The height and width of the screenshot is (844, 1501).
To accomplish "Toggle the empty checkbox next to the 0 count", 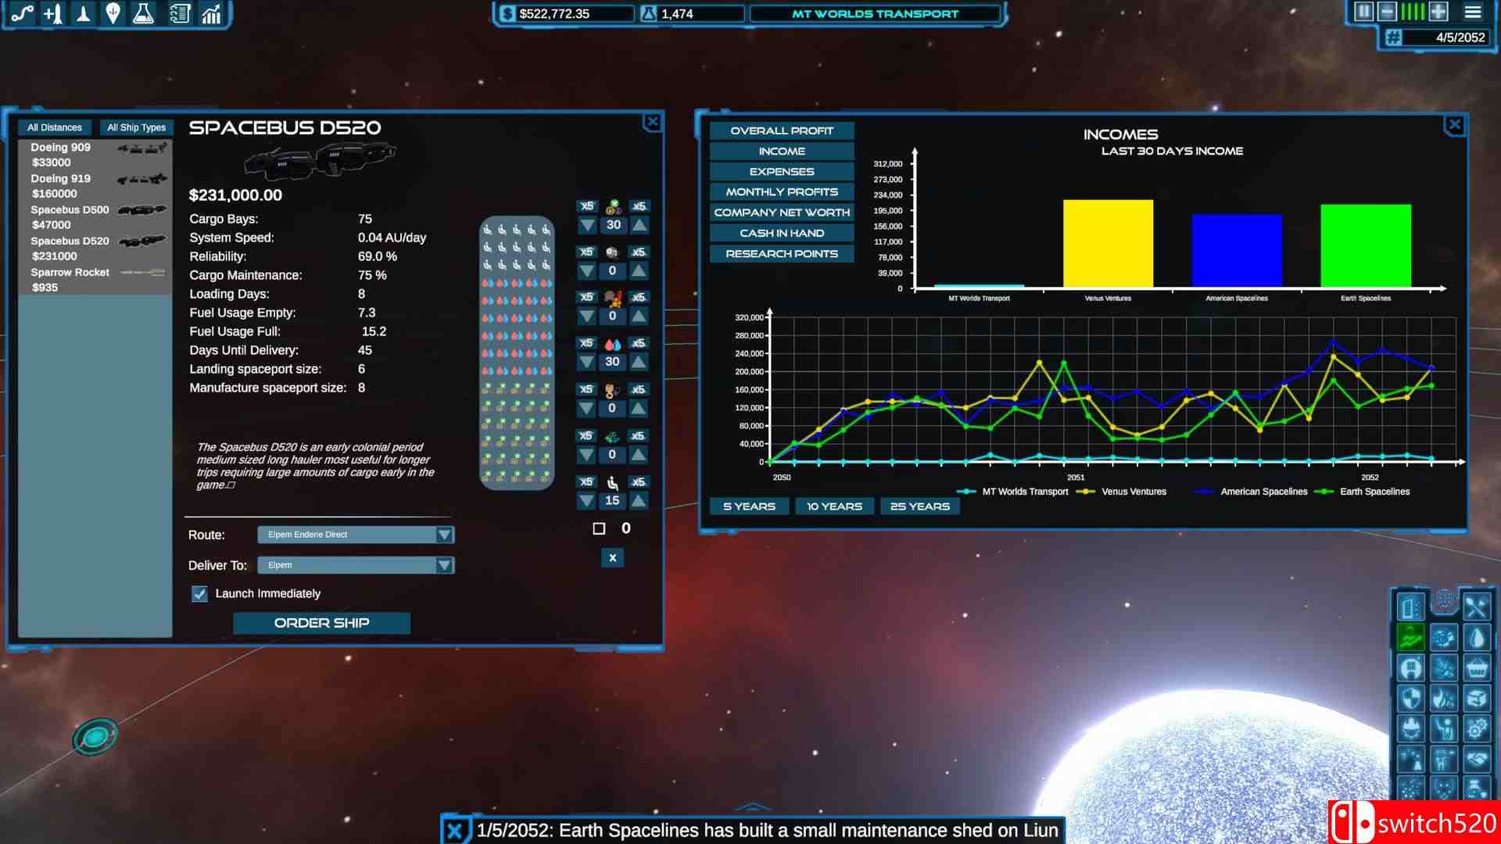I will click(x=599, y=529).
